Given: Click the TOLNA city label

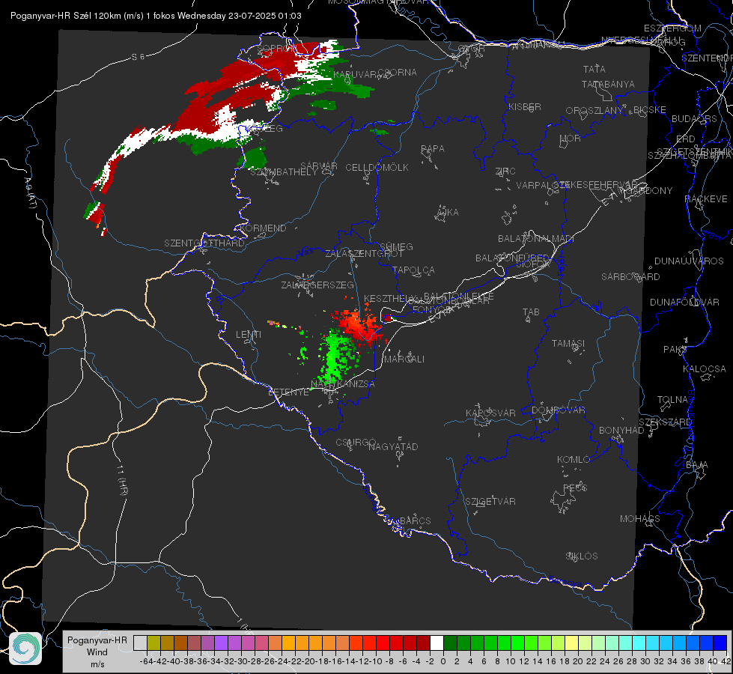Looking at the screenshot, I should [x=672, y=400].
